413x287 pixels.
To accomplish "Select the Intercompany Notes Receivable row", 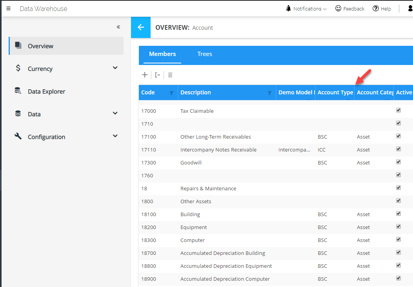I will [x=218, y=150].
